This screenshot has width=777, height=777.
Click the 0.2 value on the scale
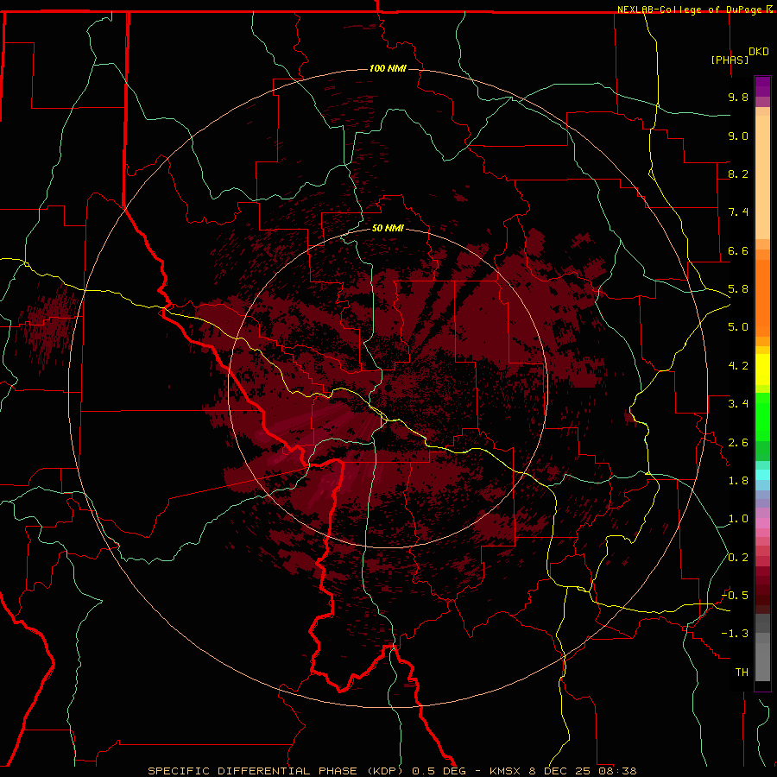[738, 558]
